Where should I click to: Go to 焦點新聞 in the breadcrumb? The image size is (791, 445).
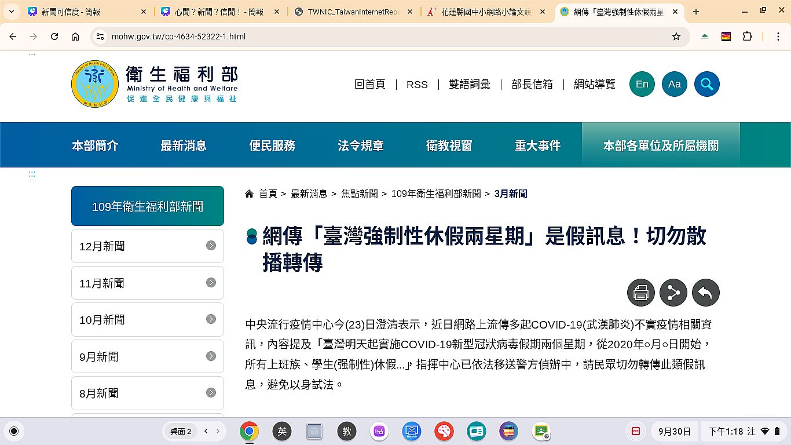[x=359, y=194]
